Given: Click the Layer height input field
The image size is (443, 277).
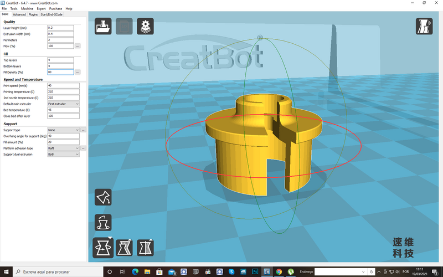Looking at the screenshot, I should point(60,28).
